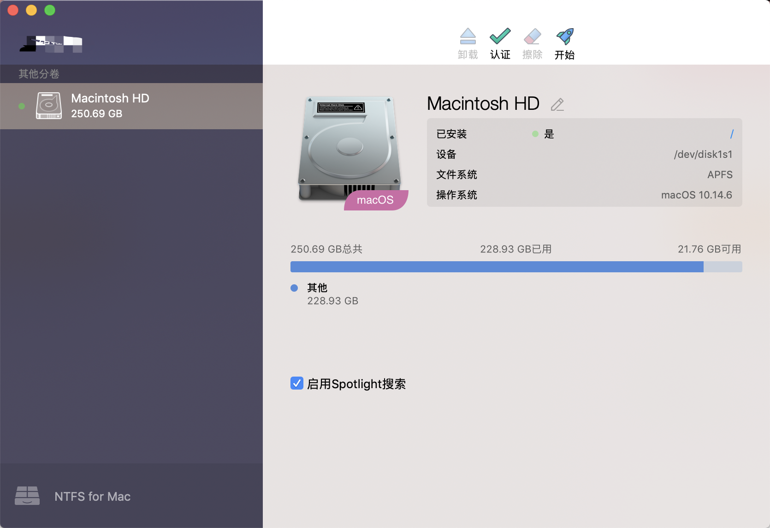Screen dimensions: 770x528
Task: Open the app via NTFS for Mac label
Action: (x=92, y=496)
